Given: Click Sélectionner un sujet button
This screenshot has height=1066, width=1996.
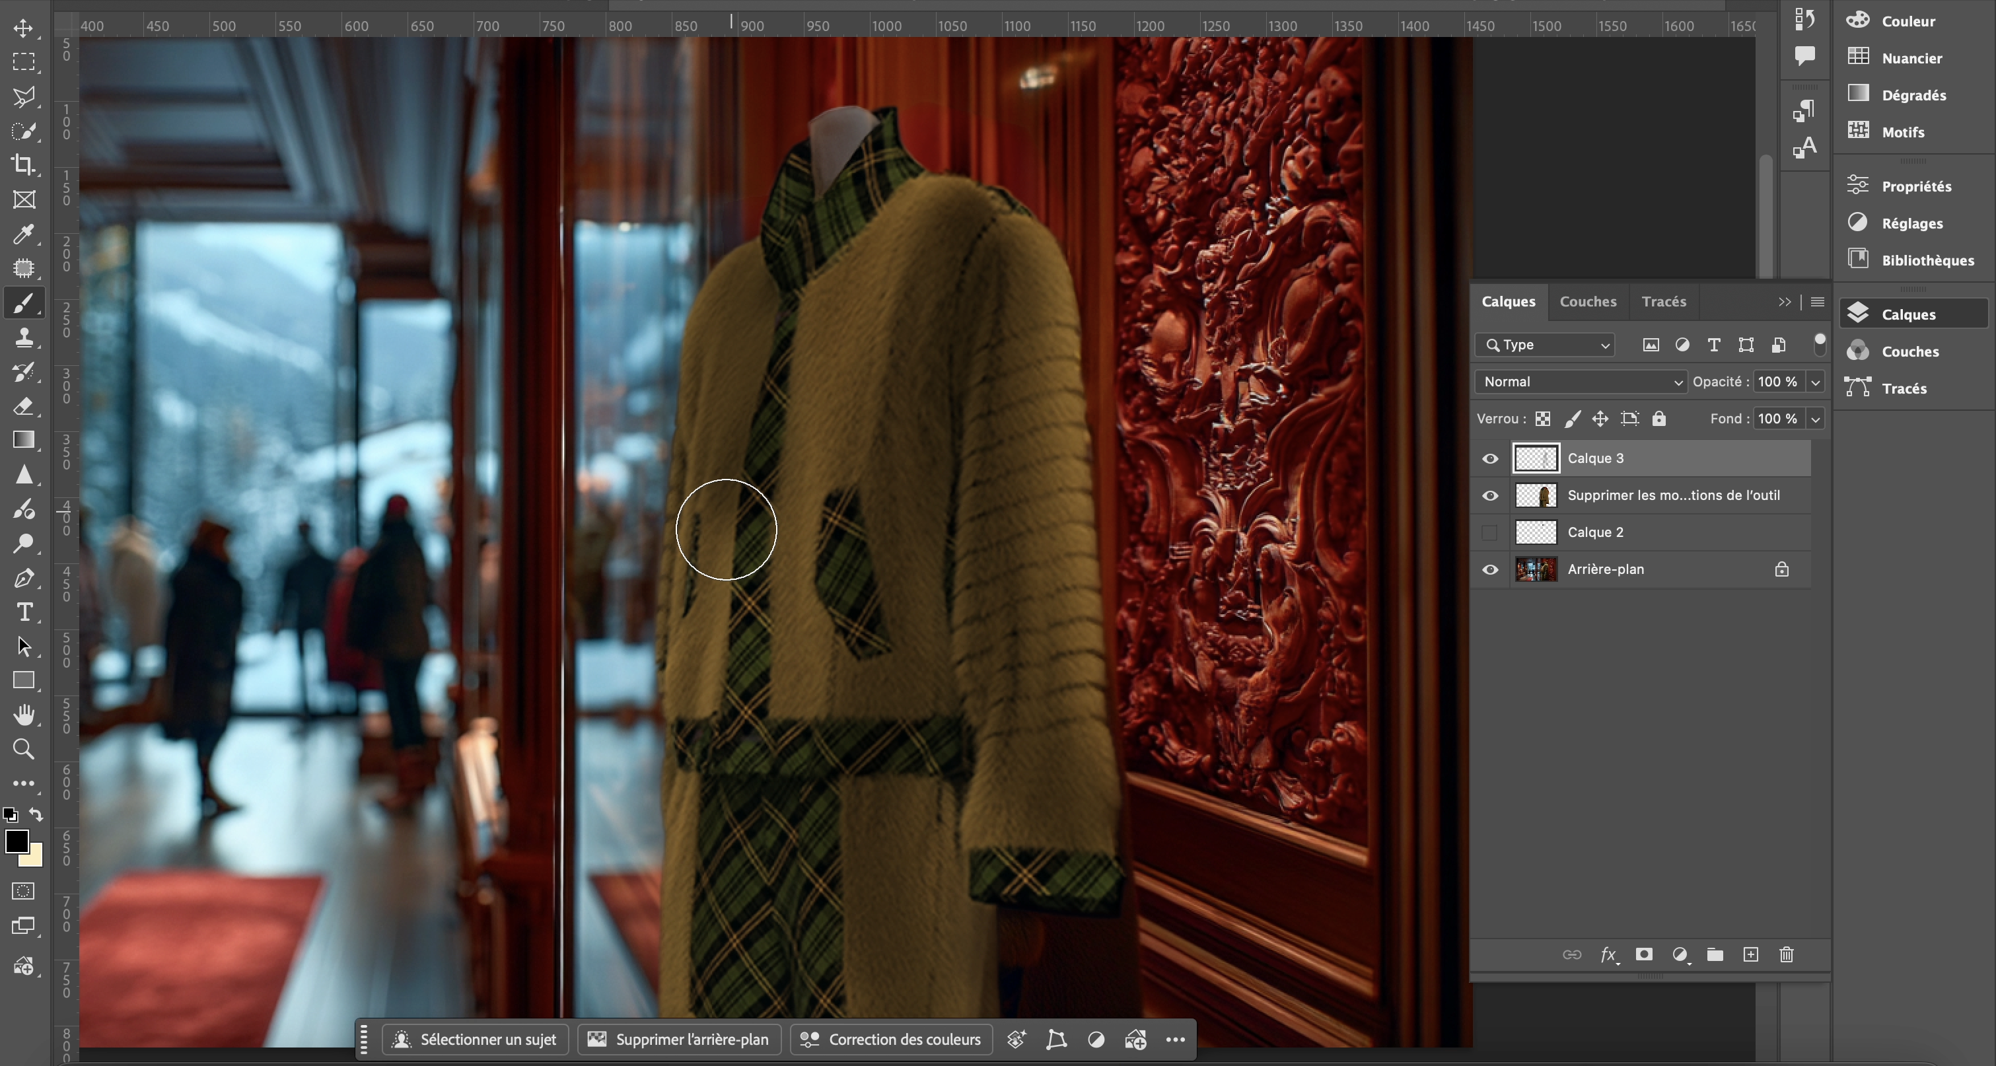Looking at the screenshot, I should [475, 1040].
